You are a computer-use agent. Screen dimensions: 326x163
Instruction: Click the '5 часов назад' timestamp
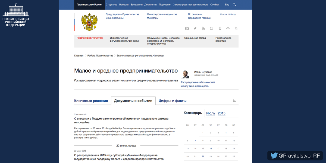pos(80,114)
